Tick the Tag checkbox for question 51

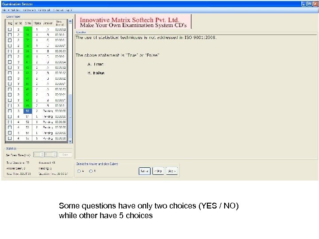(x=10, y=116)
